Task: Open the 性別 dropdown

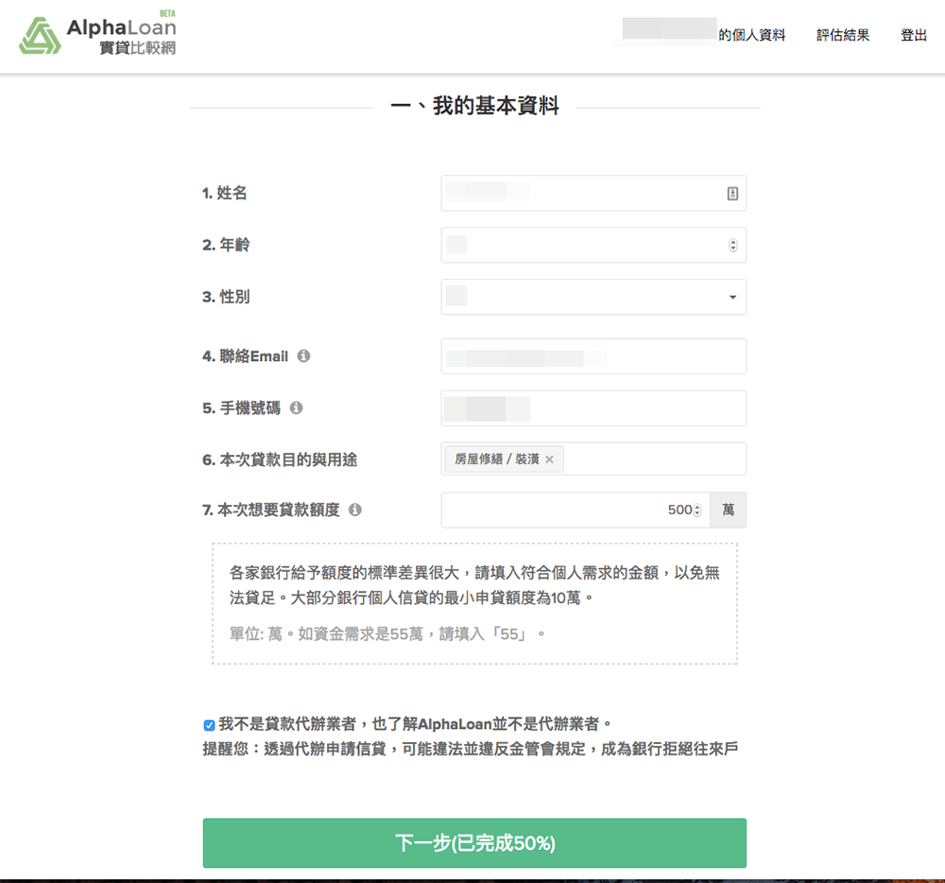Action: tap(593, 297)
